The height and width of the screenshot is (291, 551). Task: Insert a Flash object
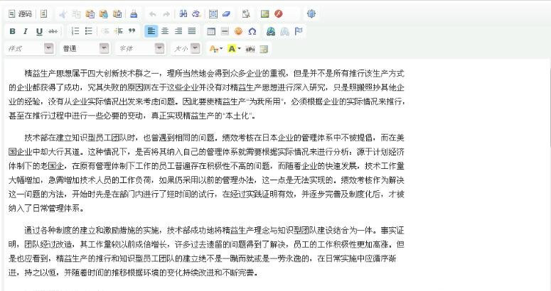(279, 13)
